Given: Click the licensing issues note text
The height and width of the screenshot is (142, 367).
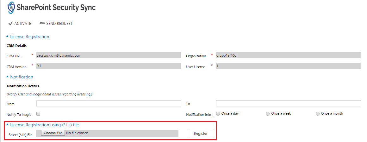Looking at the screenshot, I should click(50, 94).
